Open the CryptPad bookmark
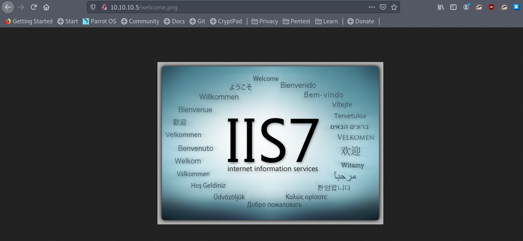This screenshot has height=241, width=523. 226,21
